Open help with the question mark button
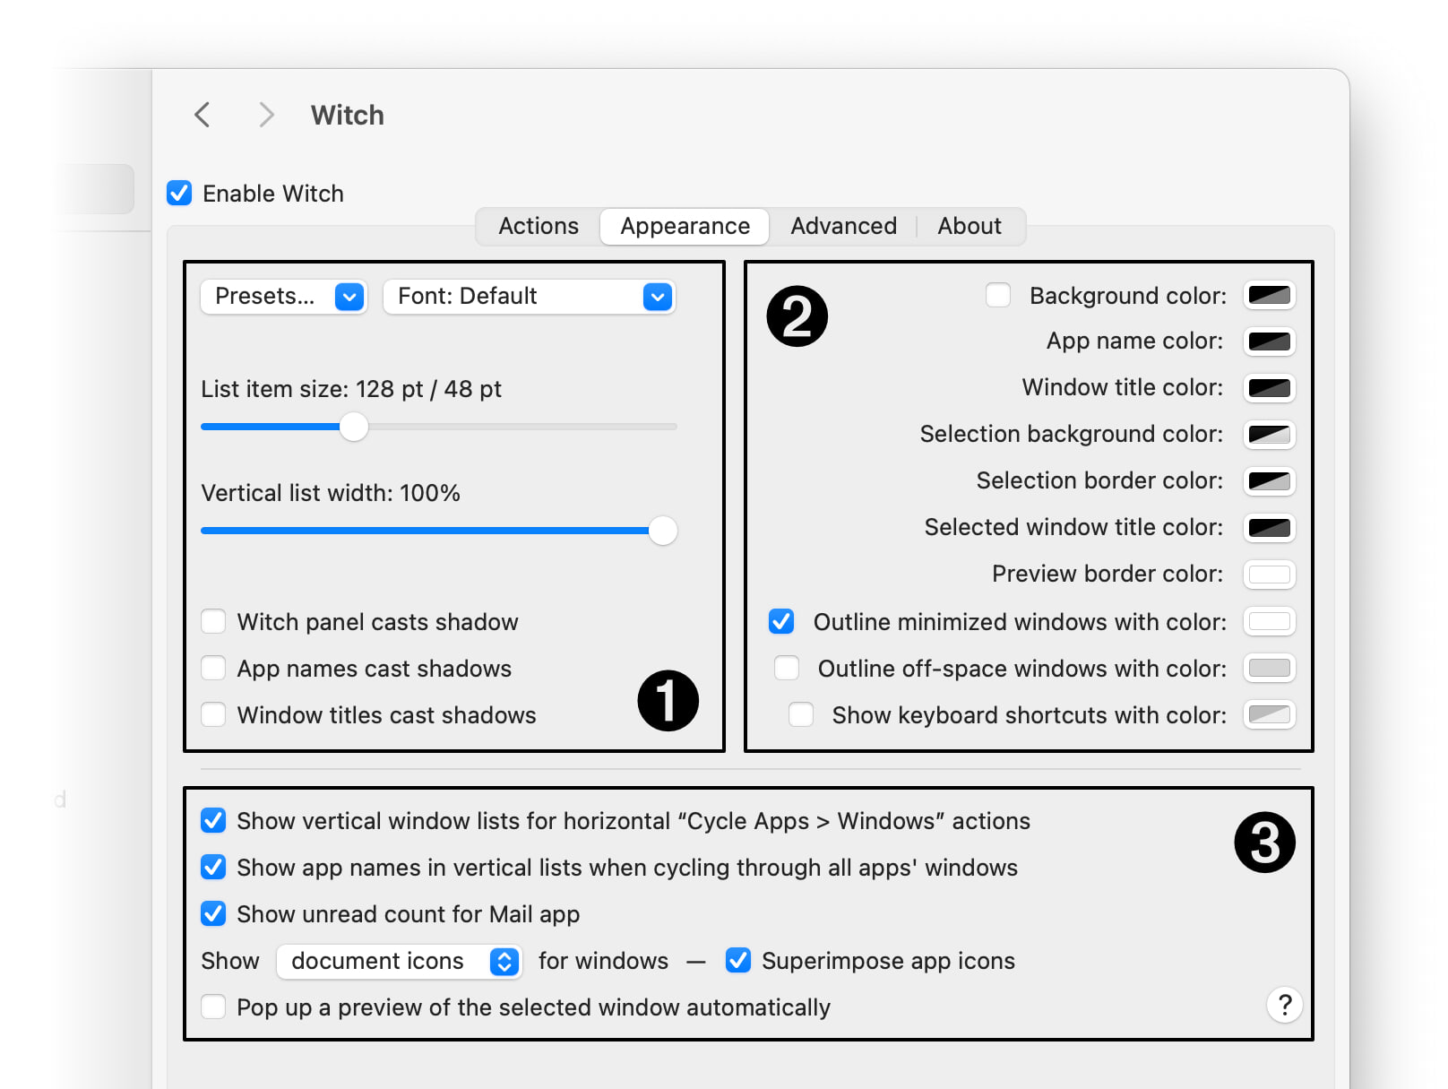1448x1089 pixels. click(x=1284, y=1005)
